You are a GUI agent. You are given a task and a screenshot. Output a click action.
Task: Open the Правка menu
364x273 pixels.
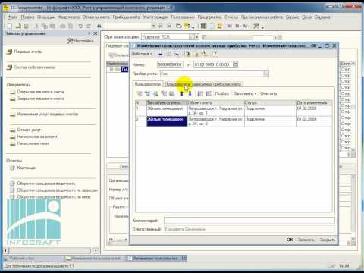pyautogui.click(x=27, y=17)
